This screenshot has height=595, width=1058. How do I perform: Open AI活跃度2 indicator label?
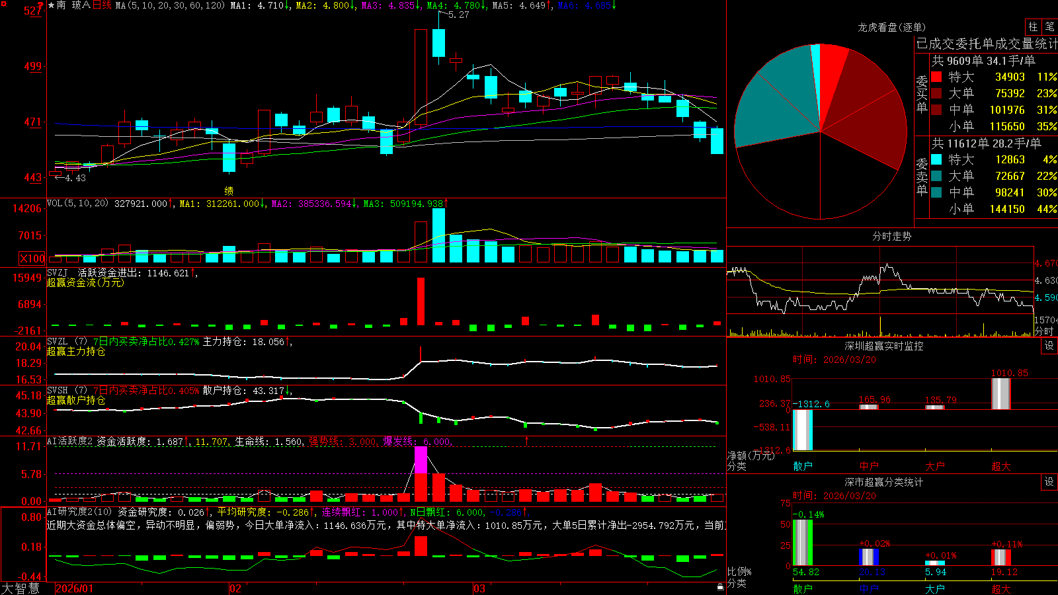click(x=70, y=442)
